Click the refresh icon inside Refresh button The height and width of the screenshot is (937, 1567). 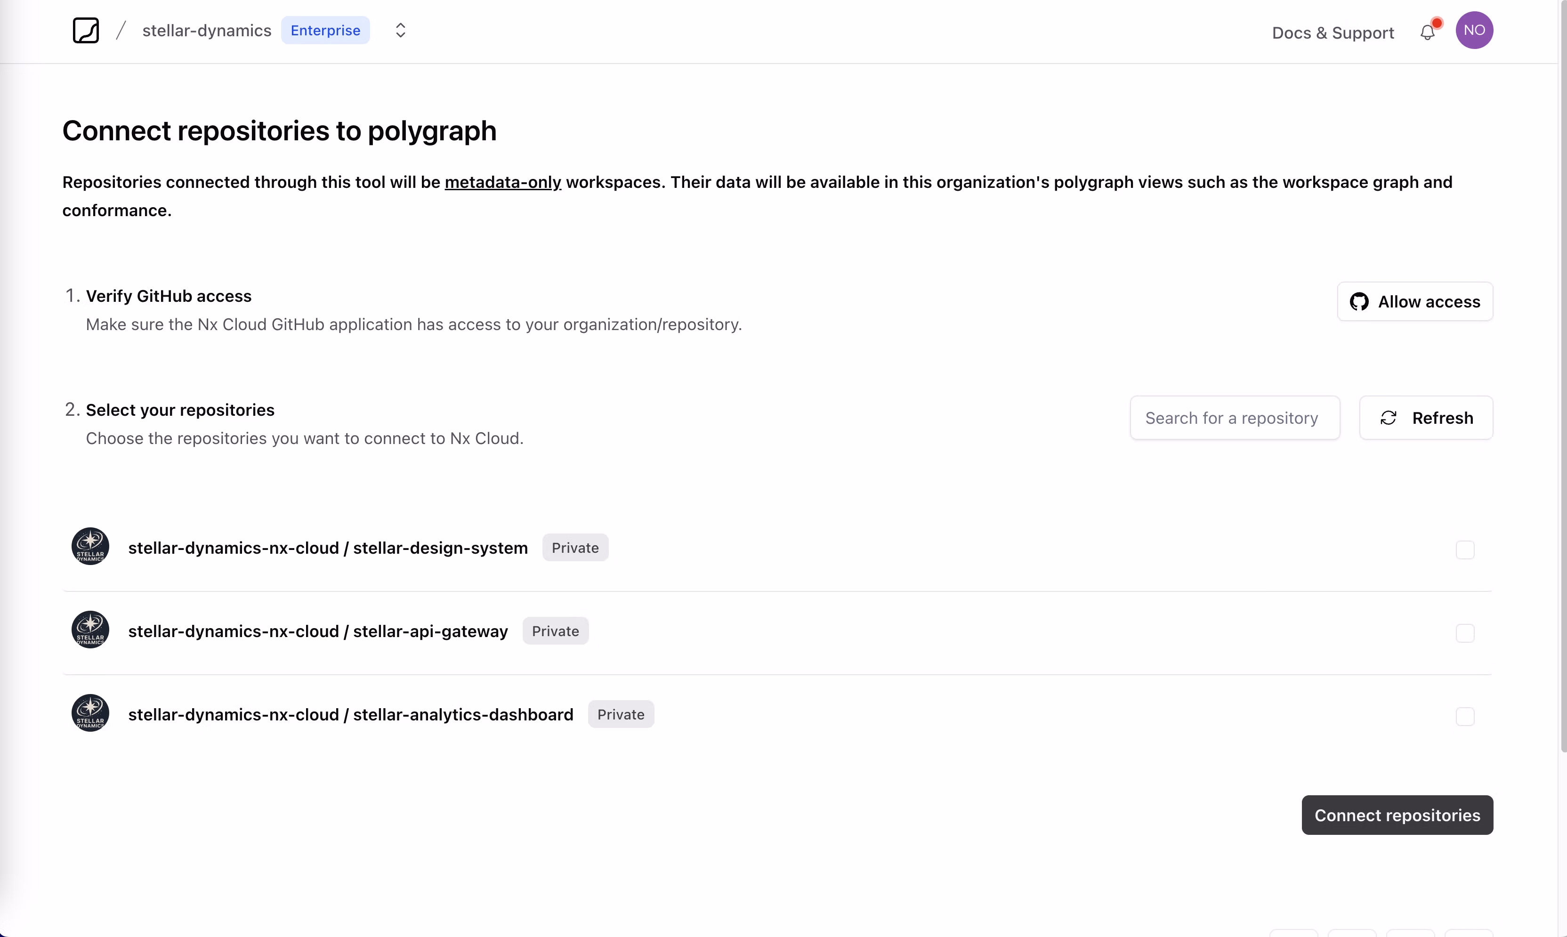(1389, 417)
